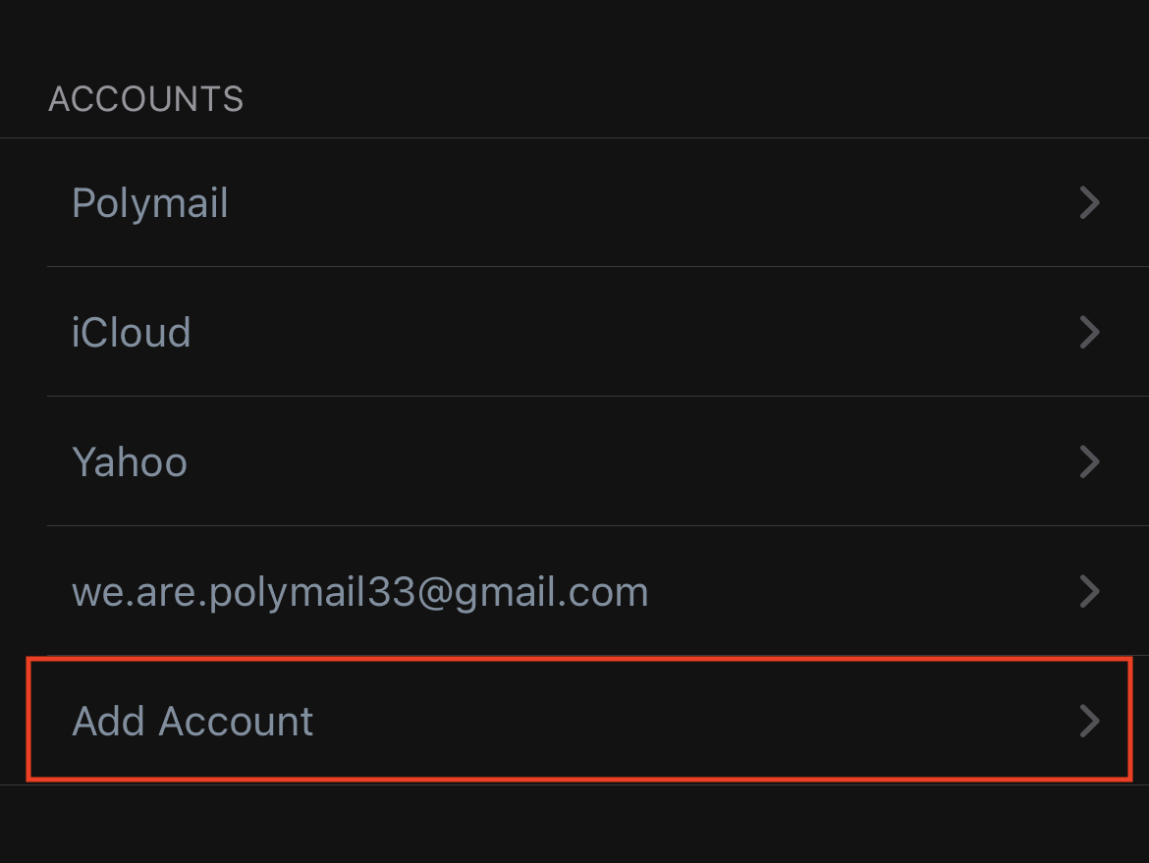The width and height of the screenshot is (1149, 863).
Task: Open the Polymail account settings
Action: pyautogui.click(x=574, y=203)
